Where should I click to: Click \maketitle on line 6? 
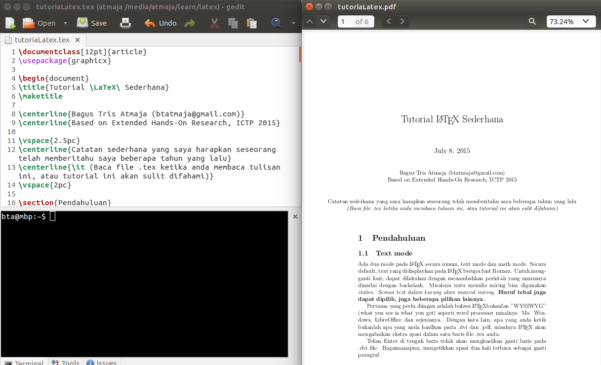pyautogui.click(x=40, y=96)
